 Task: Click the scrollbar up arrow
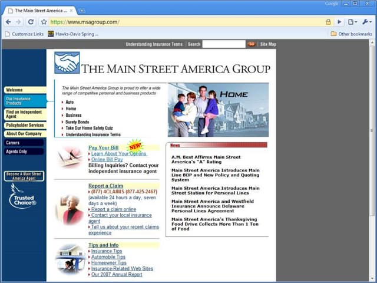click(372, 43)
